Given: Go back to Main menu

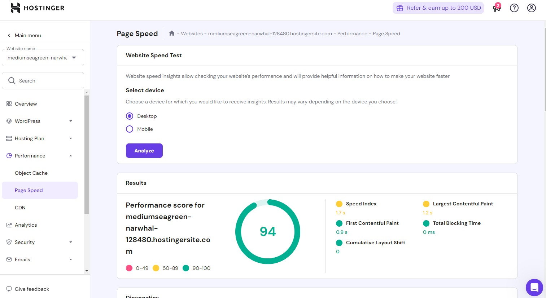Looking at the screenshot, I should 28,35.
